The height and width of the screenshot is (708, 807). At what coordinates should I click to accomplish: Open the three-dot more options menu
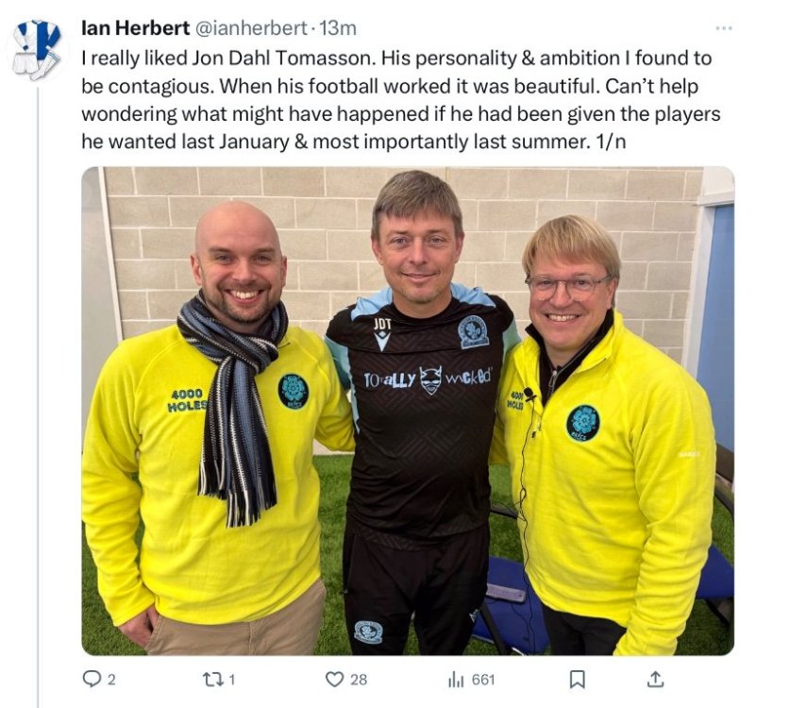pos(724,27)
